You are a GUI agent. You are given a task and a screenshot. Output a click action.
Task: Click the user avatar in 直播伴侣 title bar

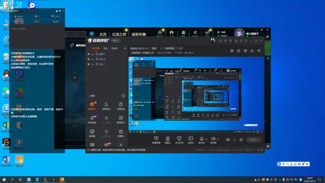pyautogui.click(x=212, y=40)
